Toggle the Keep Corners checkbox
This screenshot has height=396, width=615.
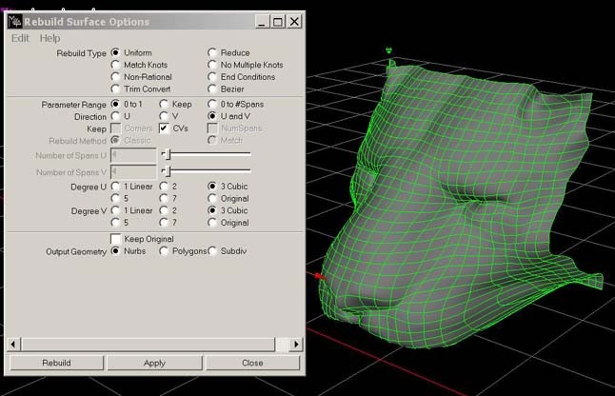[116, 129]
